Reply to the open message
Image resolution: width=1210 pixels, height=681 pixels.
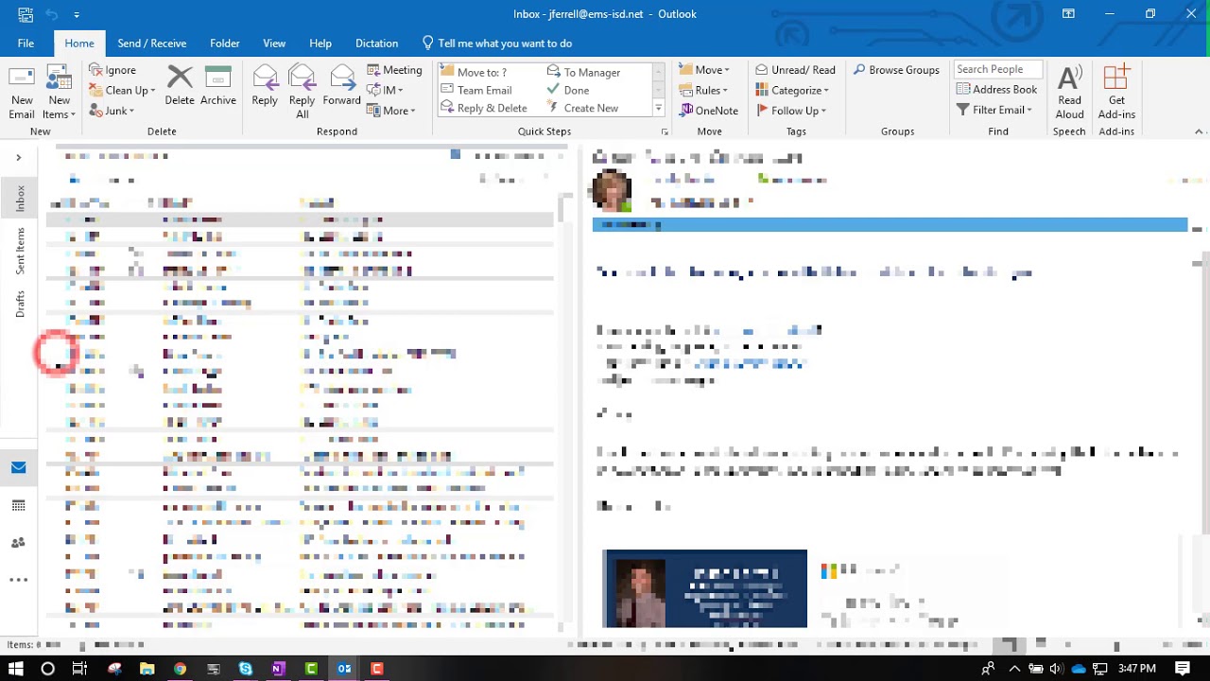point(265,85)
